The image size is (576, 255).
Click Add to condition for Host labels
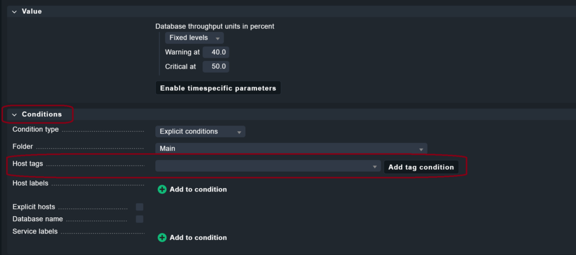pyautogui.click(x=198, y=190)
